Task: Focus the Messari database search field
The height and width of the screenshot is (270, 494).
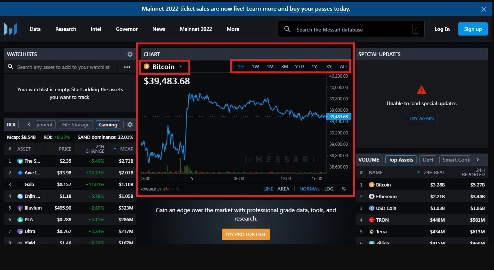Action: 351,29
